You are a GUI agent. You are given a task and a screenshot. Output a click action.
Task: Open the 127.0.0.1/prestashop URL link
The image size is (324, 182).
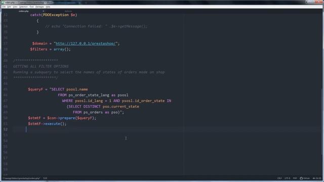tap(86, 43)
